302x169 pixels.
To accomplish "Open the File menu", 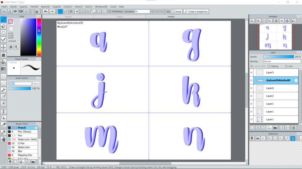I will [x=4, y=6].
